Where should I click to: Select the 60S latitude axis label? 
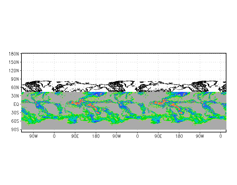pyautogui.click(x=15, y=121)
